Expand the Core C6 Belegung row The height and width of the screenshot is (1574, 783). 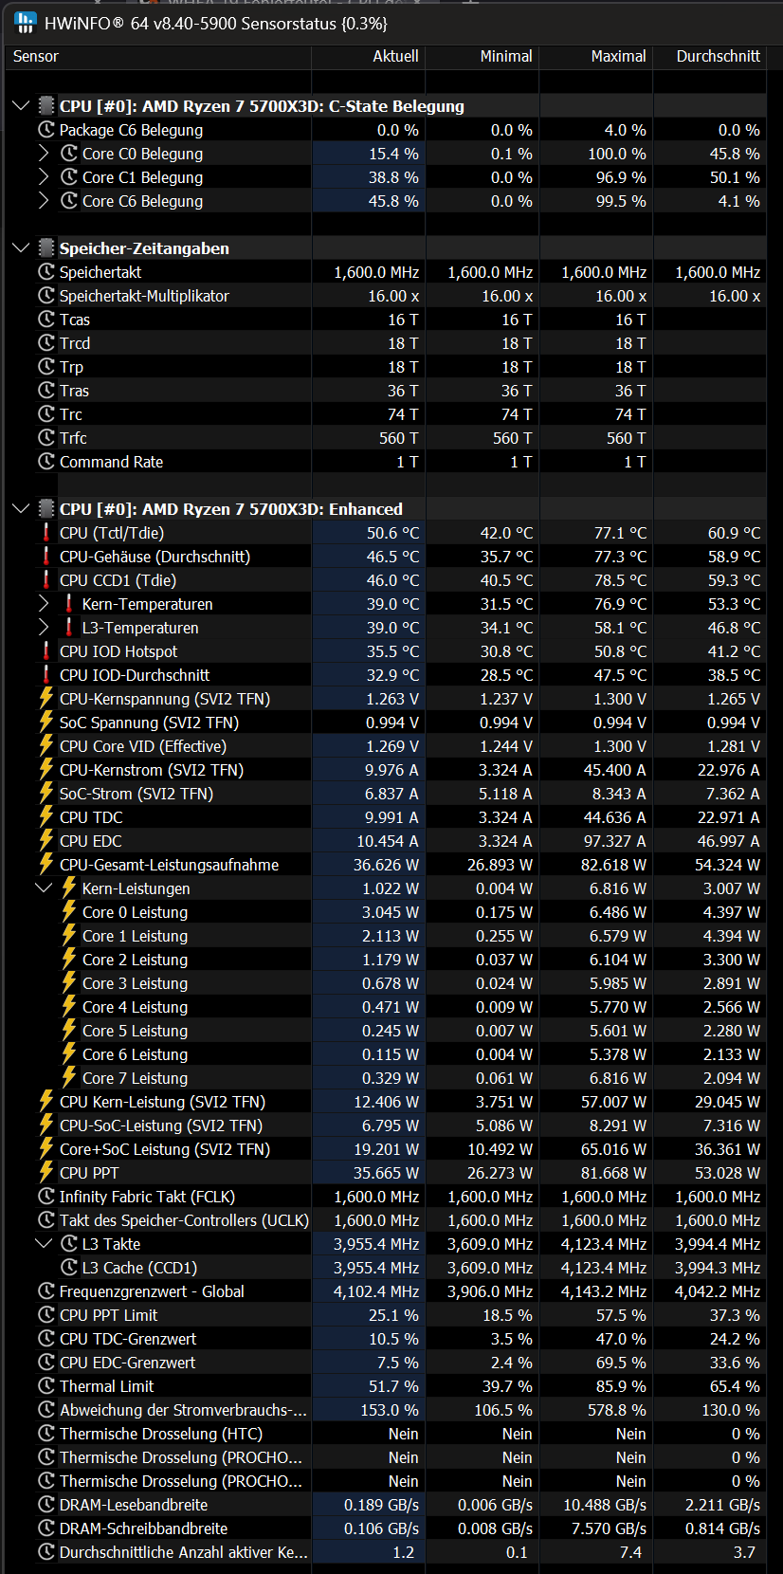click(x=44, y=200)
